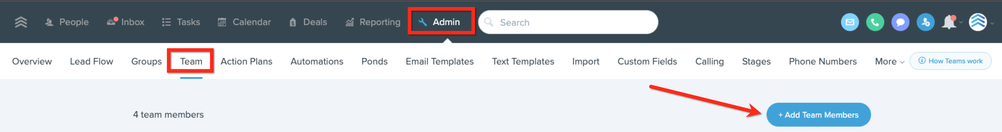Click the magnifier icon in Search
The width and height of the screenshot is (1002, 132).
pyautogui.click(x=489, y=22)
